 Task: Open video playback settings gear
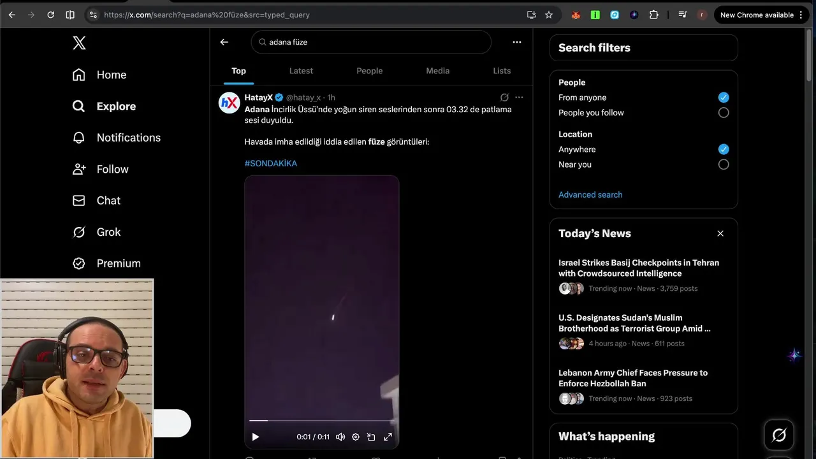click(356, 437)
